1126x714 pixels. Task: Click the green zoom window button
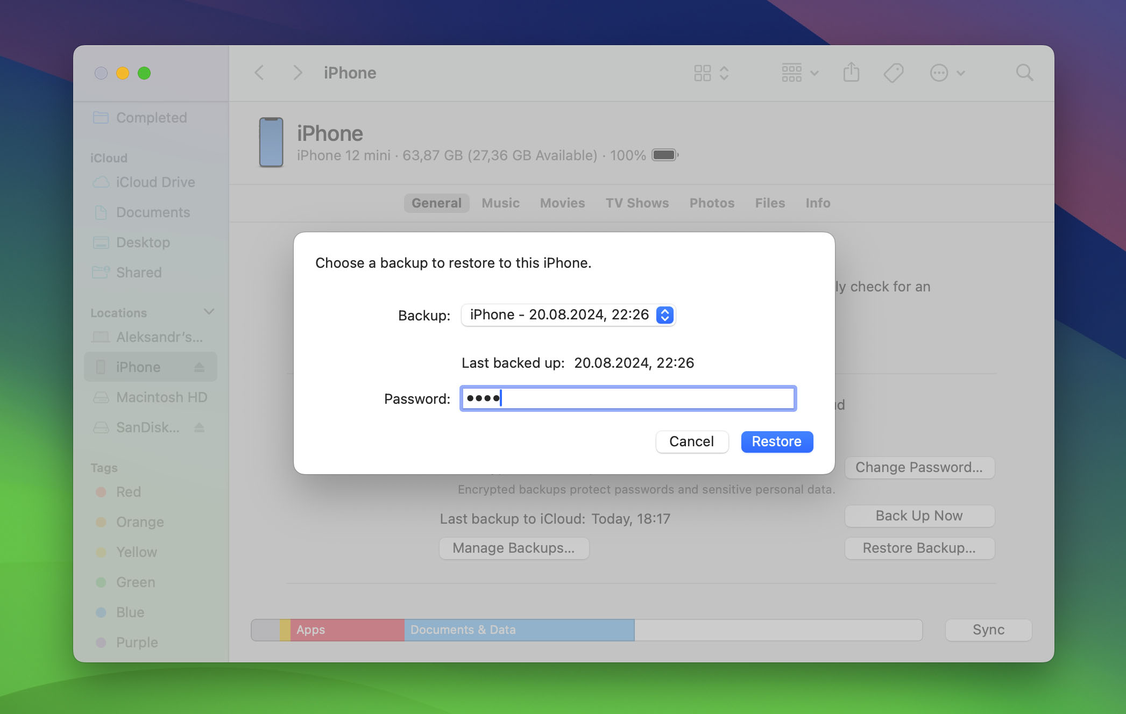pyautogui.click(x=144, y=73)
